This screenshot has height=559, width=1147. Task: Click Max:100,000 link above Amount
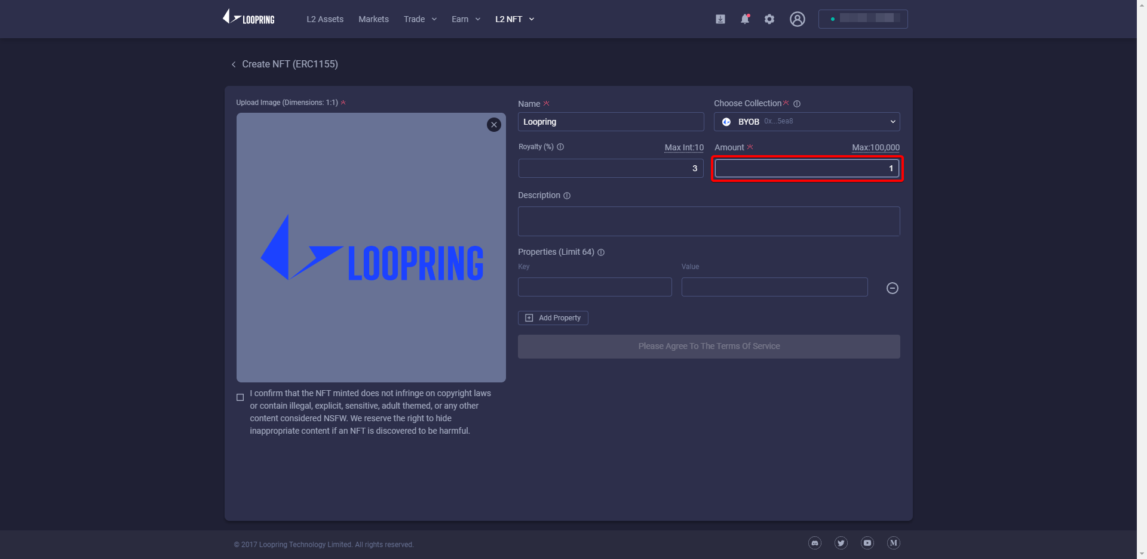pos(876,147)
